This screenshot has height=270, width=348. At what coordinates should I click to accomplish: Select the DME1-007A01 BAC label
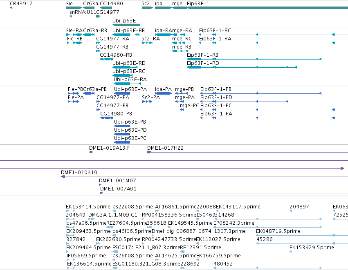(118, 189)
